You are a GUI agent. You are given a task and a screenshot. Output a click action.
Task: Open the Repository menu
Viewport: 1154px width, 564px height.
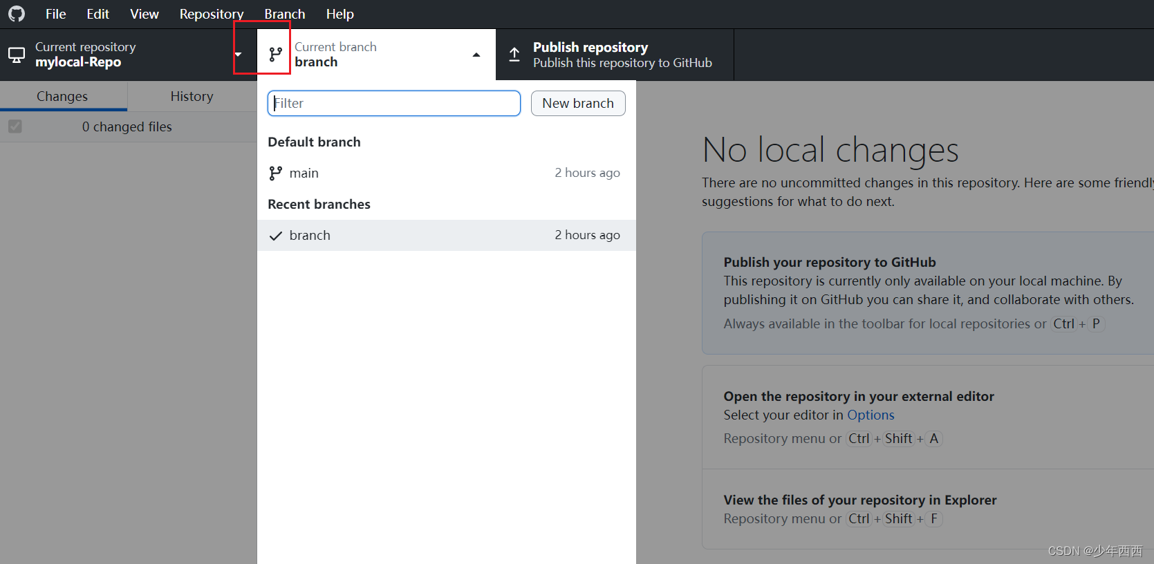coord(211,14)
